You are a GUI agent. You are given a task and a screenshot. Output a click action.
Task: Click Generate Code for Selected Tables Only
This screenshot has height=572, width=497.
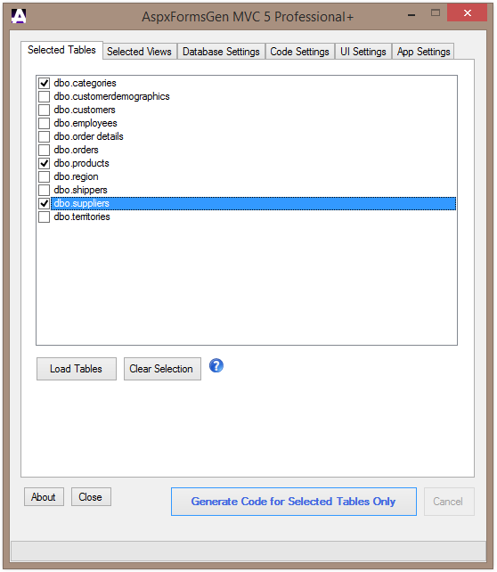coord(294,502)
